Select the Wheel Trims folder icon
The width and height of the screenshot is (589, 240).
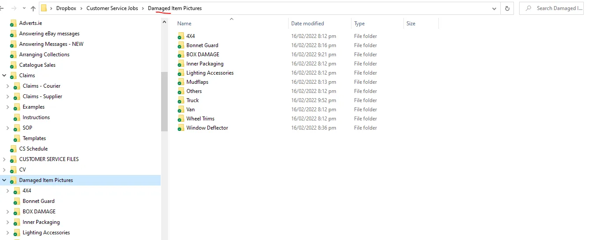pos(181,119)
